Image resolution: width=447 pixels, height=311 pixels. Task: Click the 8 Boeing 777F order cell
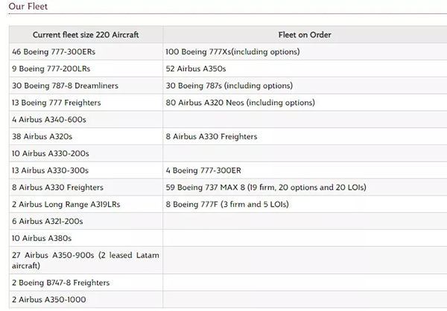(x=227, y=204)
